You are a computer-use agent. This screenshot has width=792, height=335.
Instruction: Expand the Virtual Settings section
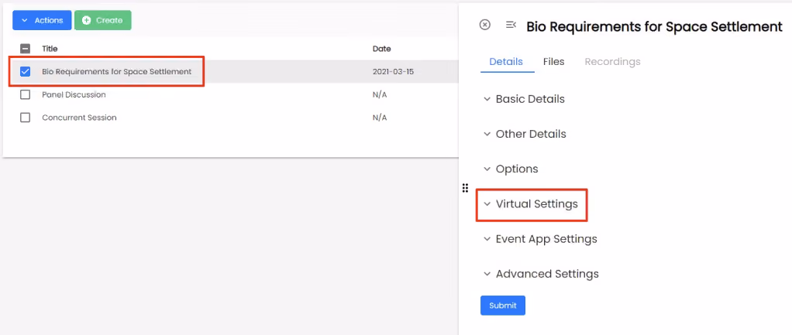click(x=530, y=203)
